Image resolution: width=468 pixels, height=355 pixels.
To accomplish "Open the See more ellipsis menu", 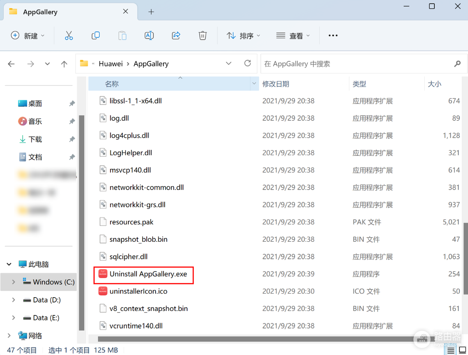I will 333,36.
